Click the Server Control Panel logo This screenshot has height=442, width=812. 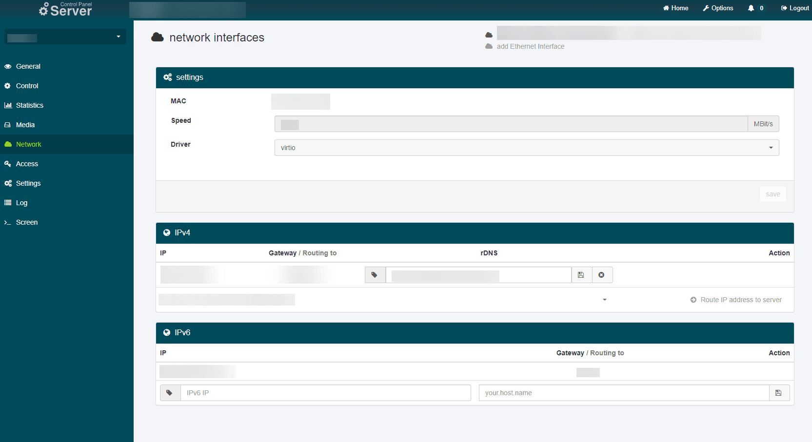[x=65, y=9]
